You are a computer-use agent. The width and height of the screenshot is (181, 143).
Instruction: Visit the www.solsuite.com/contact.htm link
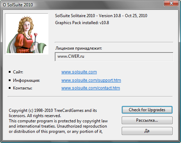pos(90,88)
